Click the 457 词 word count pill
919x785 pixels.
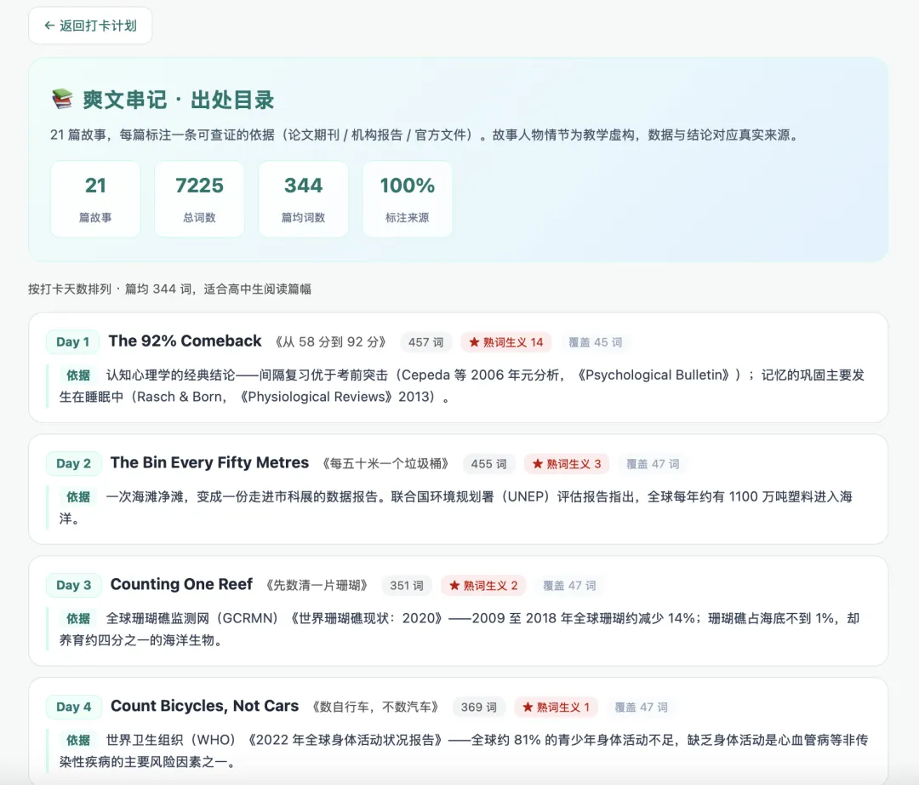(x=426, y=342)
